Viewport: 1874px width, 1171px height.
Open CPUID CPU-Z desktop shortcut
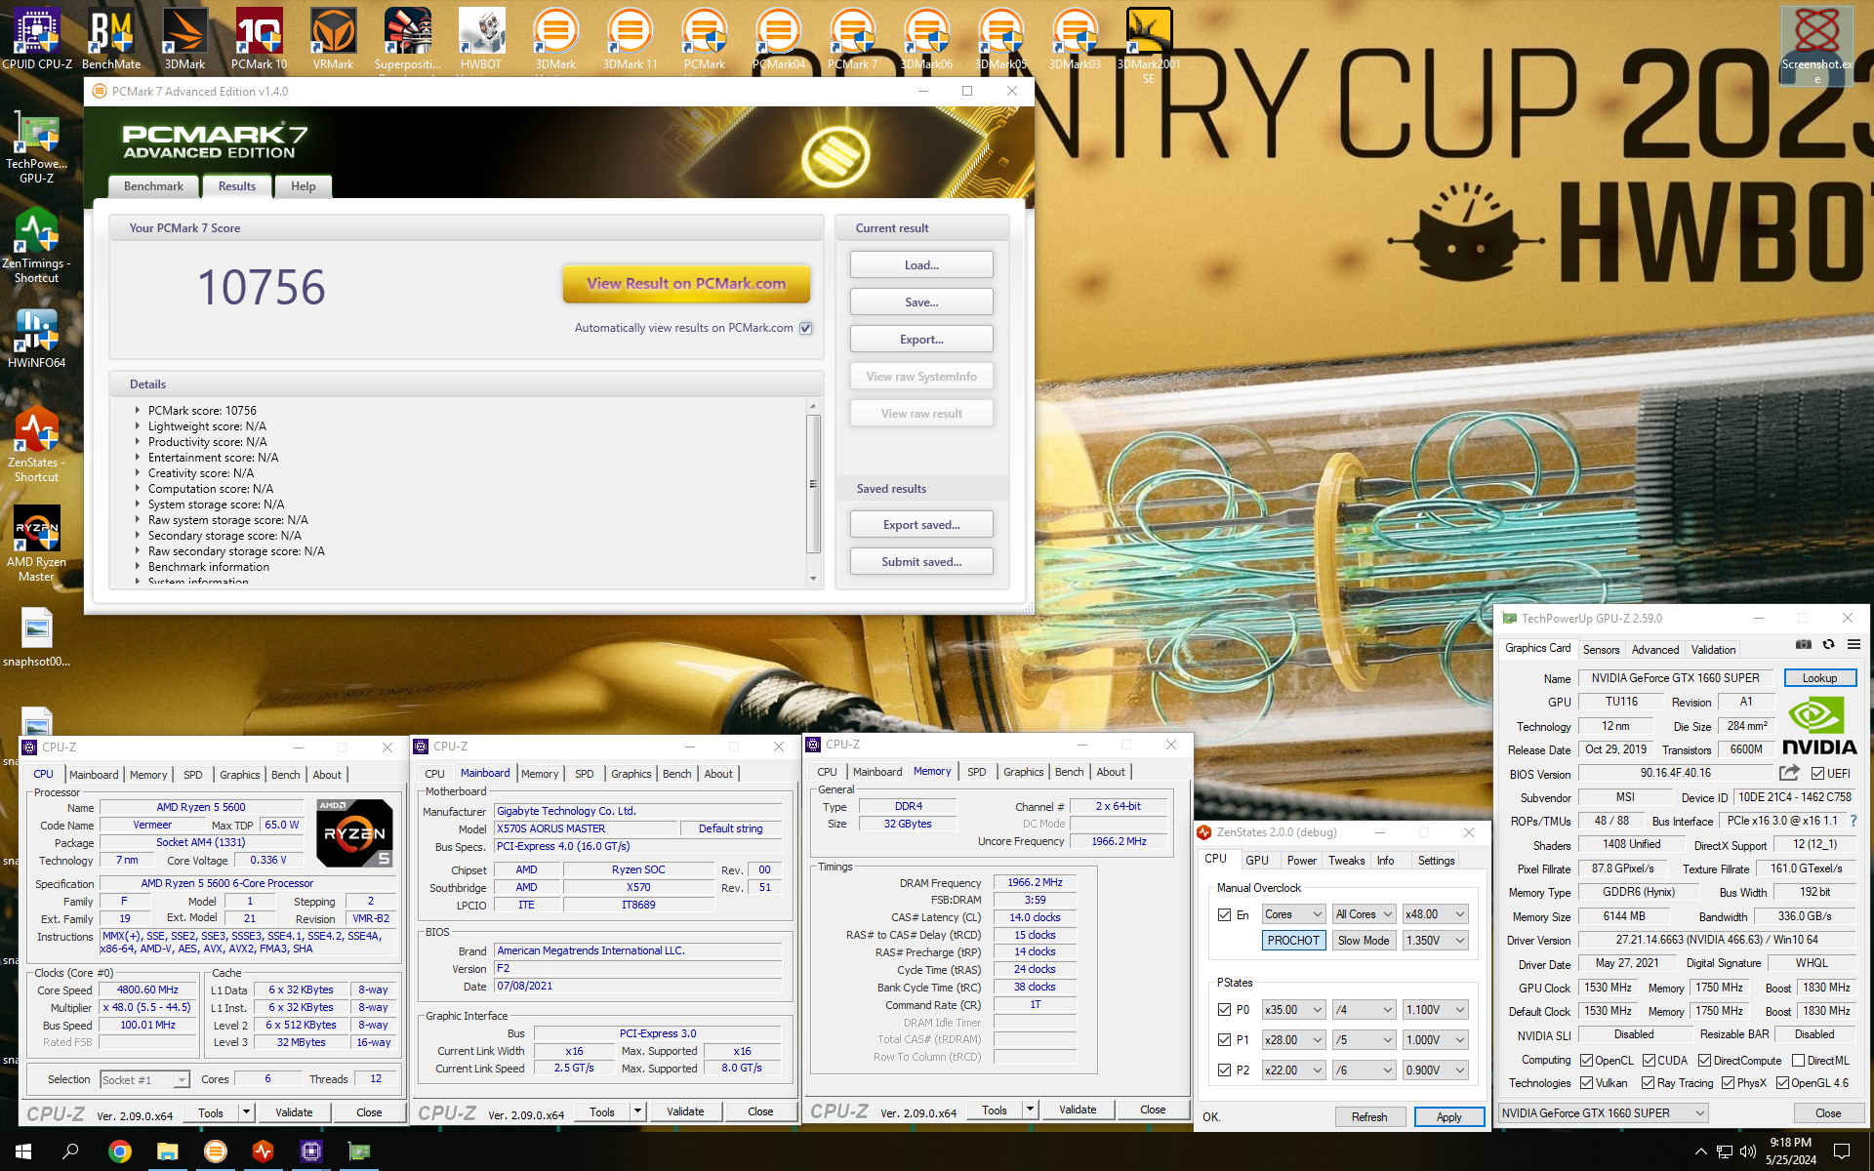(x=37, y=39)
